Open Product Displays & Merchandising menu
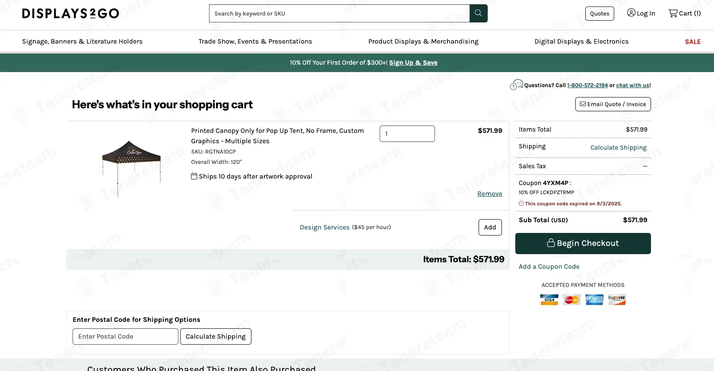This screenshot has height=371, width=714. [423, 41]
